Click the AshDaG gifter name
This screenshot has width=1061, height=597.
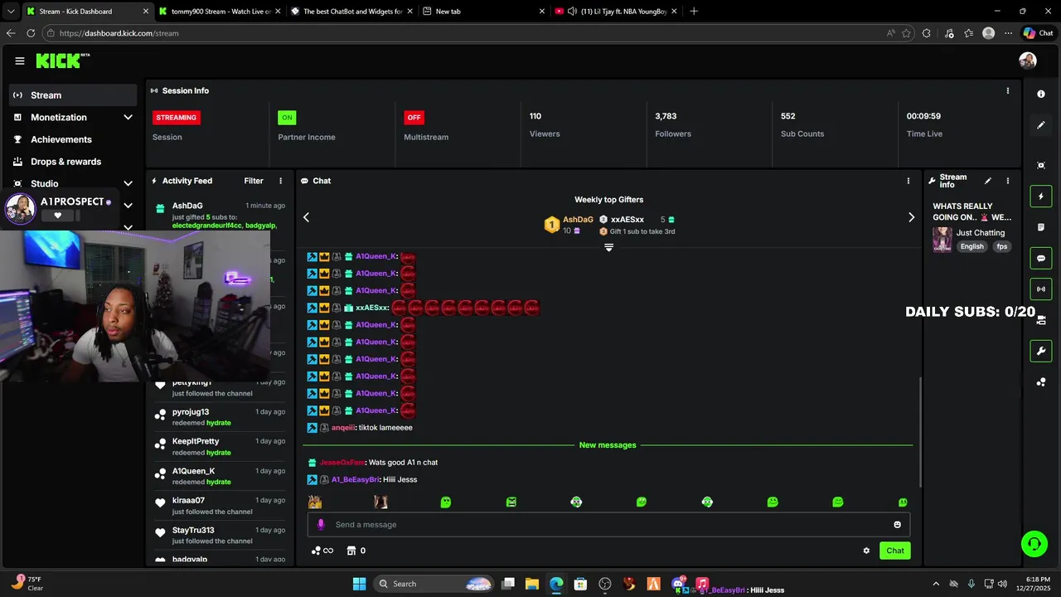click(x=578, y=220)
